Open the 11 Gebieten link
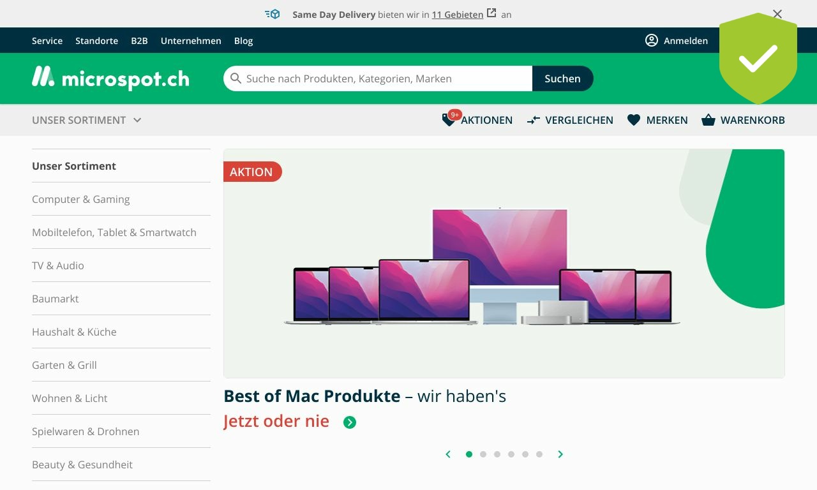 (458, 14)
